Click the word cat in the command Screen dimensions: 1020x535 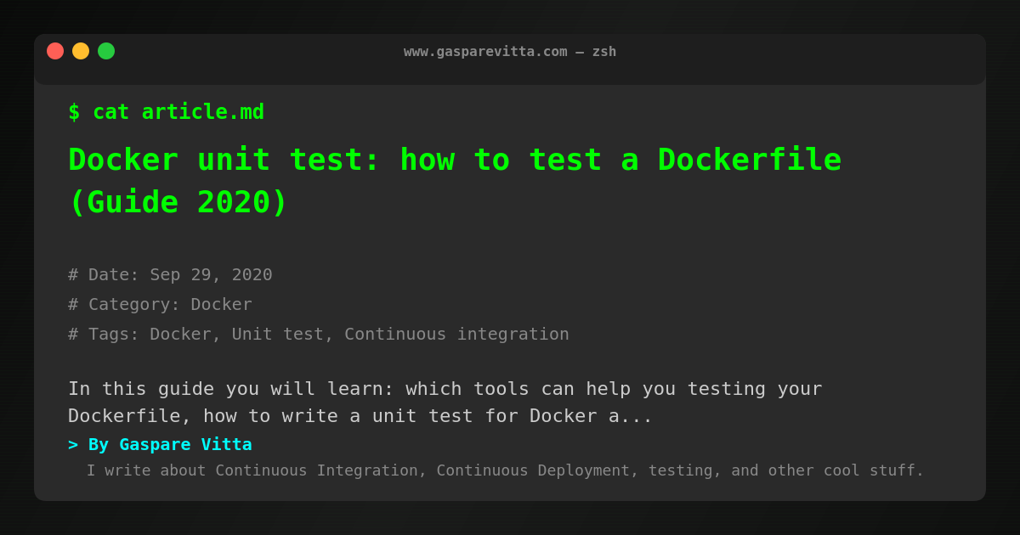[x=110, y=112]
